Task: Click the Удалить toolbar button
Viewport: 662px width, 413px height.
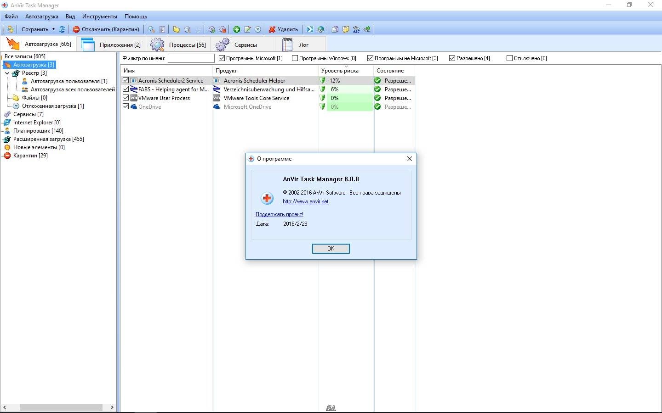Action: tap(283, 29)
